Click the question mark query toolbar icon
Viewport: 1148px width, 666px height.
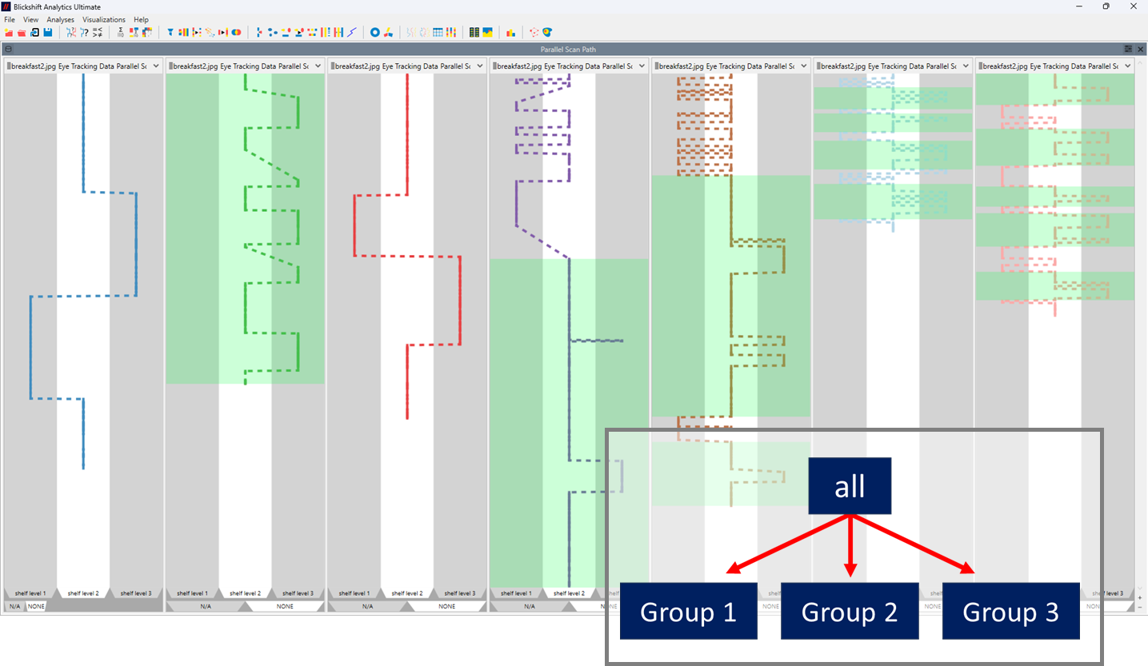point(84,33)
